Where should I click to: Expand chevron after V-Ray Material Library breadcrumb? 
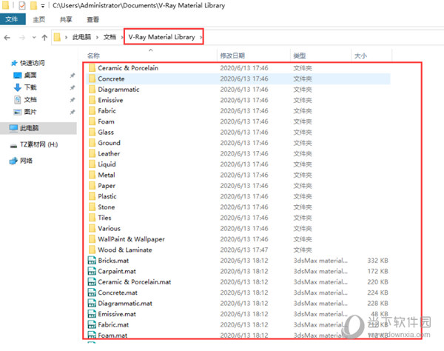click(201, 37)
